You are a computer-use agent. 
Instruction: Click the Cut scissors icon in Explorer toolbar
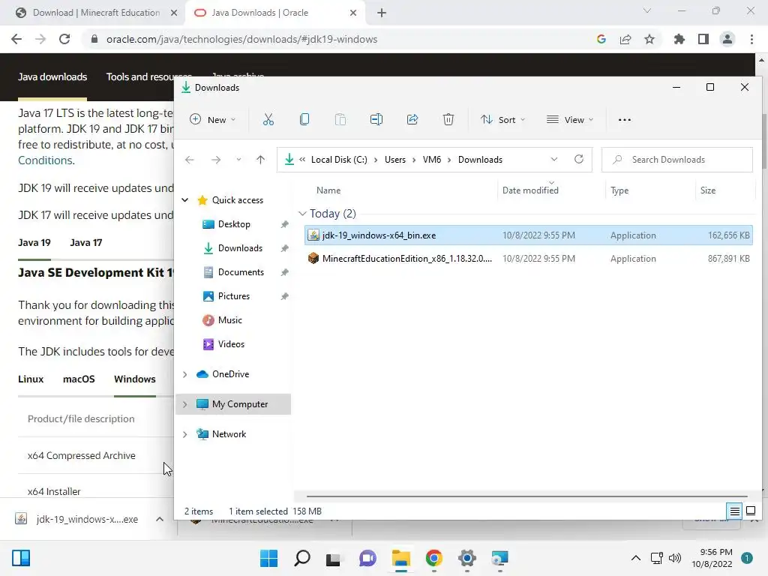(268, 119)
